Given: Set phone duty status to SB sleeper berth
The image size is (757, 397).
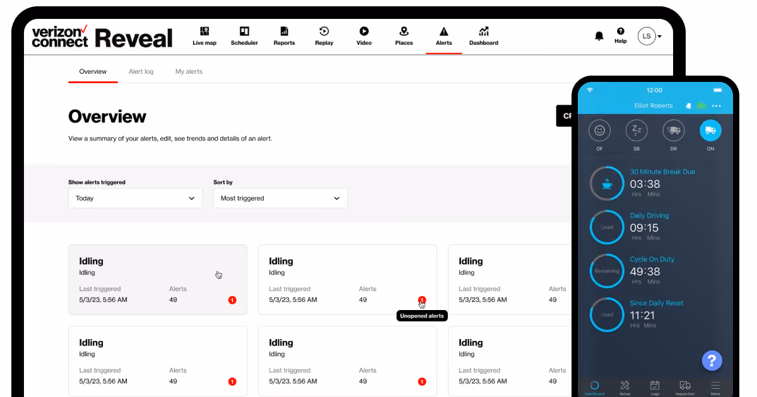Looking at the screenshot, I should 637,130.
